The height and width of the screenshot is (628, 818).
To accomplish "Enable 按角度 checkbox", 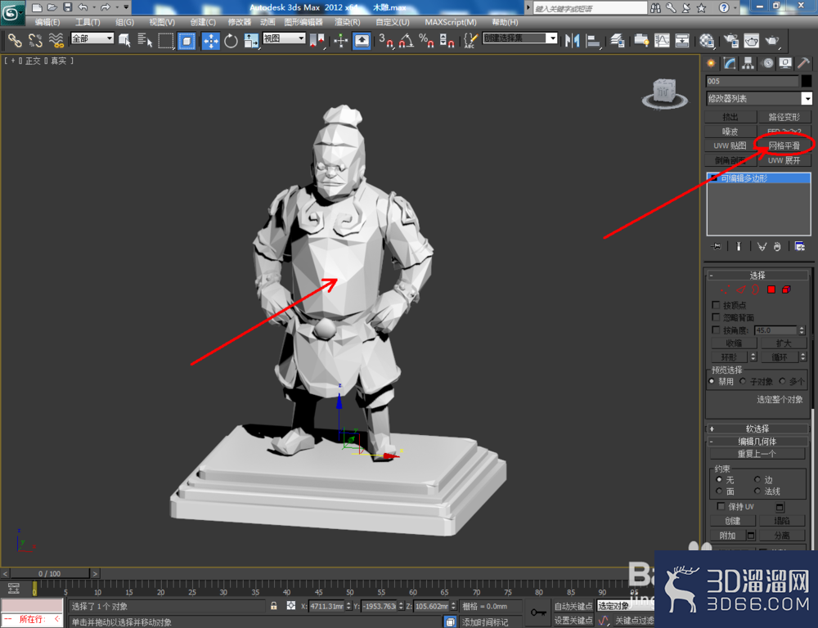I will tap(716, 330).
